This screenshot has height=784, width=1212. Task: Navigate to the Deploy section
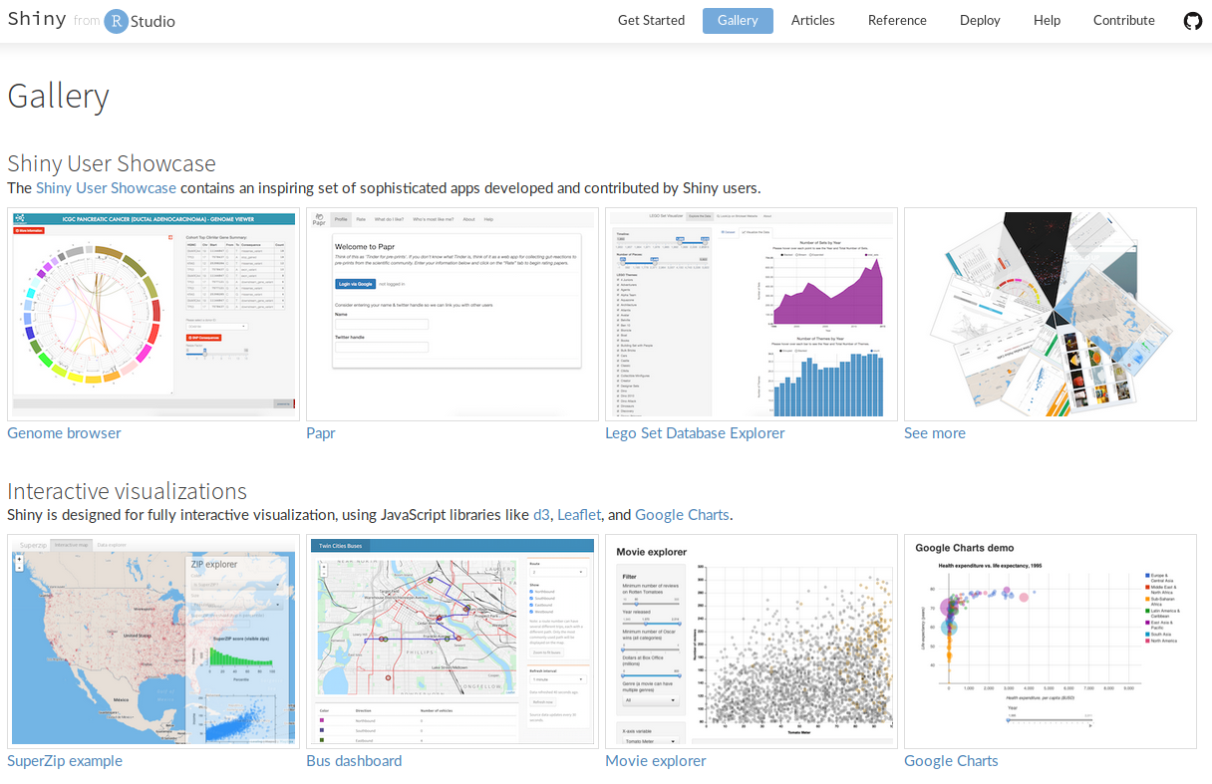(980, 21)
